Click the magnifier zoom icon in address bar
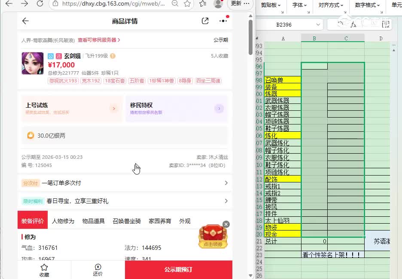The height and width of the screenshot is (279, 402). click(175, 4)
